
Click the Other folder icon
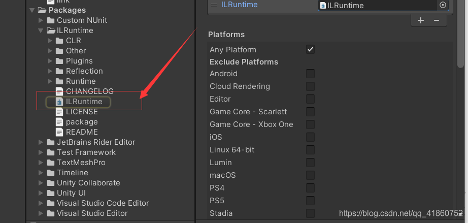point(60,51)
